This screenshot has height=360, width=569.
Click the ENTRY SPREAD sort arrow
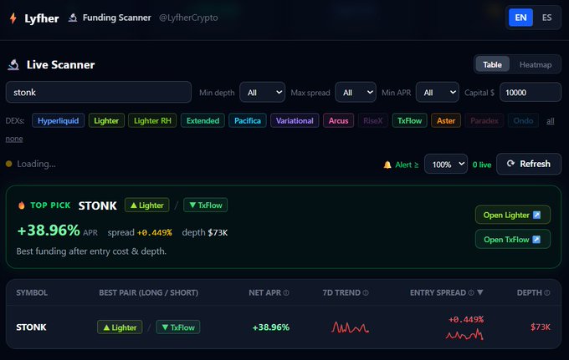[x=480, y=292]
